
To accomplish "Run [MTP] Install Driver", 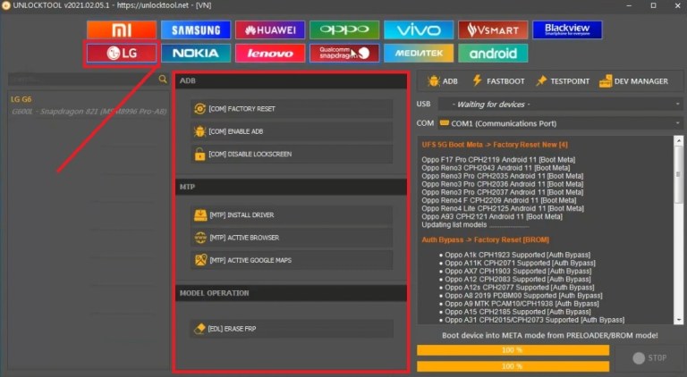I will click(x=292, y=214).
